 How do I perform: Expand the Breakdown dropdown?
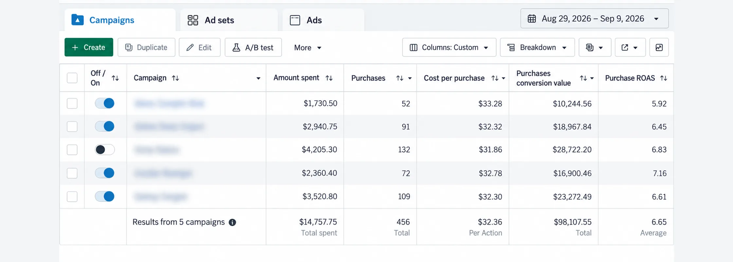coord(537,47)
